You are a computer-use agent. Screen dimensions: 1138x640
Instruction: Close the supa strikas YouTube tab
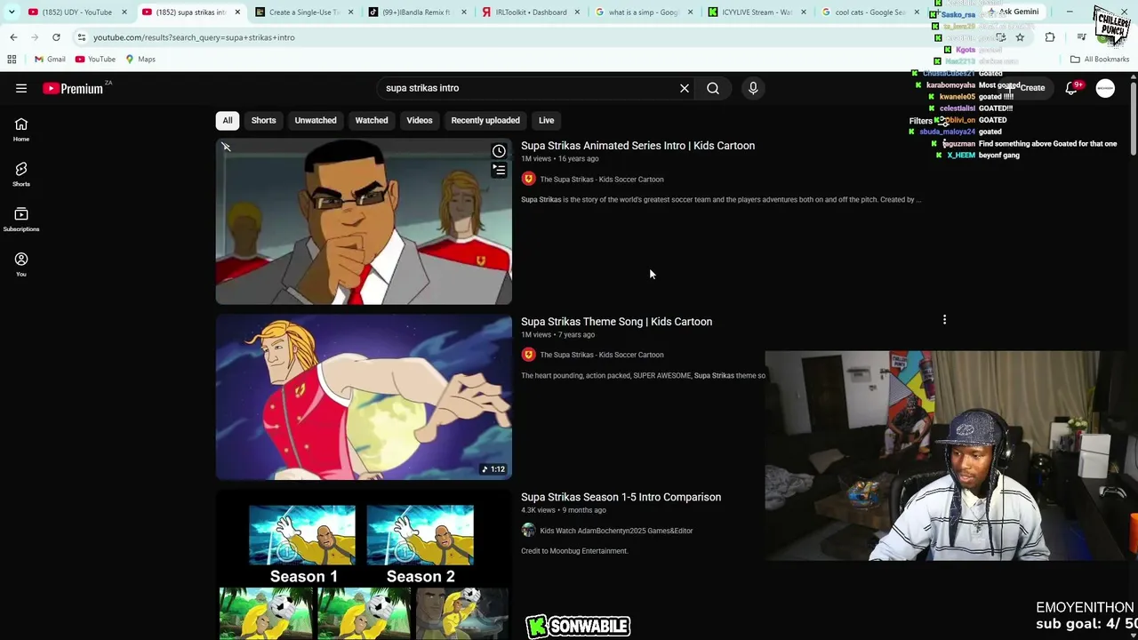237,12
